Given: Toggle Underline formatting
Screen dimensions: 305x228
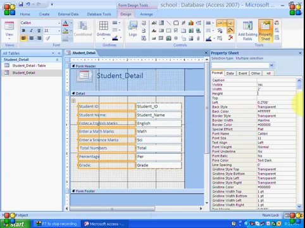Looking at the screenshot, I should pos(39,30).
